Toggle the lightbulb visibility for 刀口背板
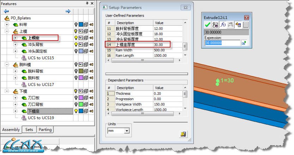The width and height of the screenshot is (294, 155). 76,105
